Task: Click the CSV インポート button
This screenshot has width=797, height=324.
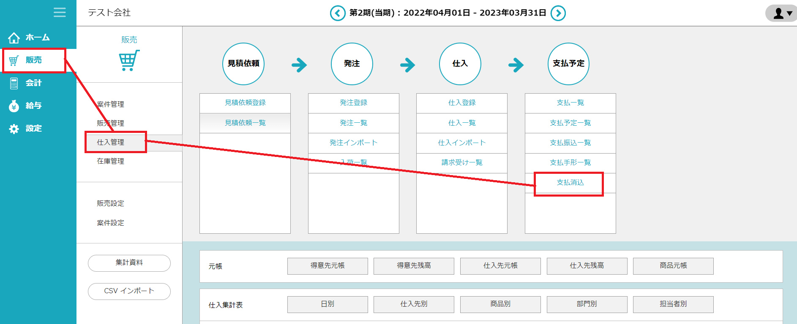Action: (129, 291)
